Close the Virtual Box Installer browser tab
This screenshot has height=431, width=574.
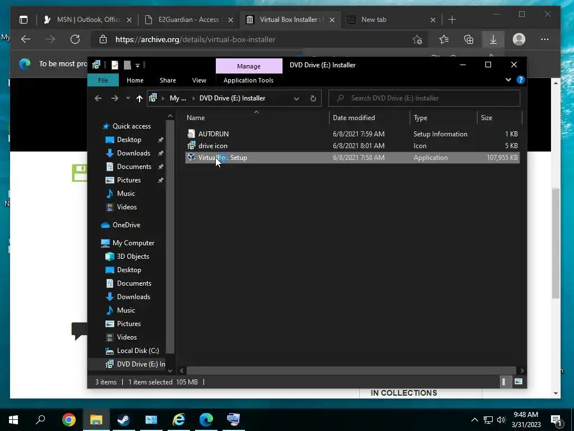pos(332,20)
